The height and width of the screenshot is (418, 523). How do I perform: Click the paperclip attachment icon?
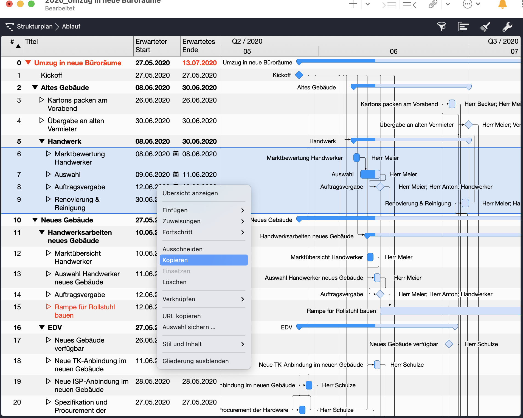(x=433, y=4)
